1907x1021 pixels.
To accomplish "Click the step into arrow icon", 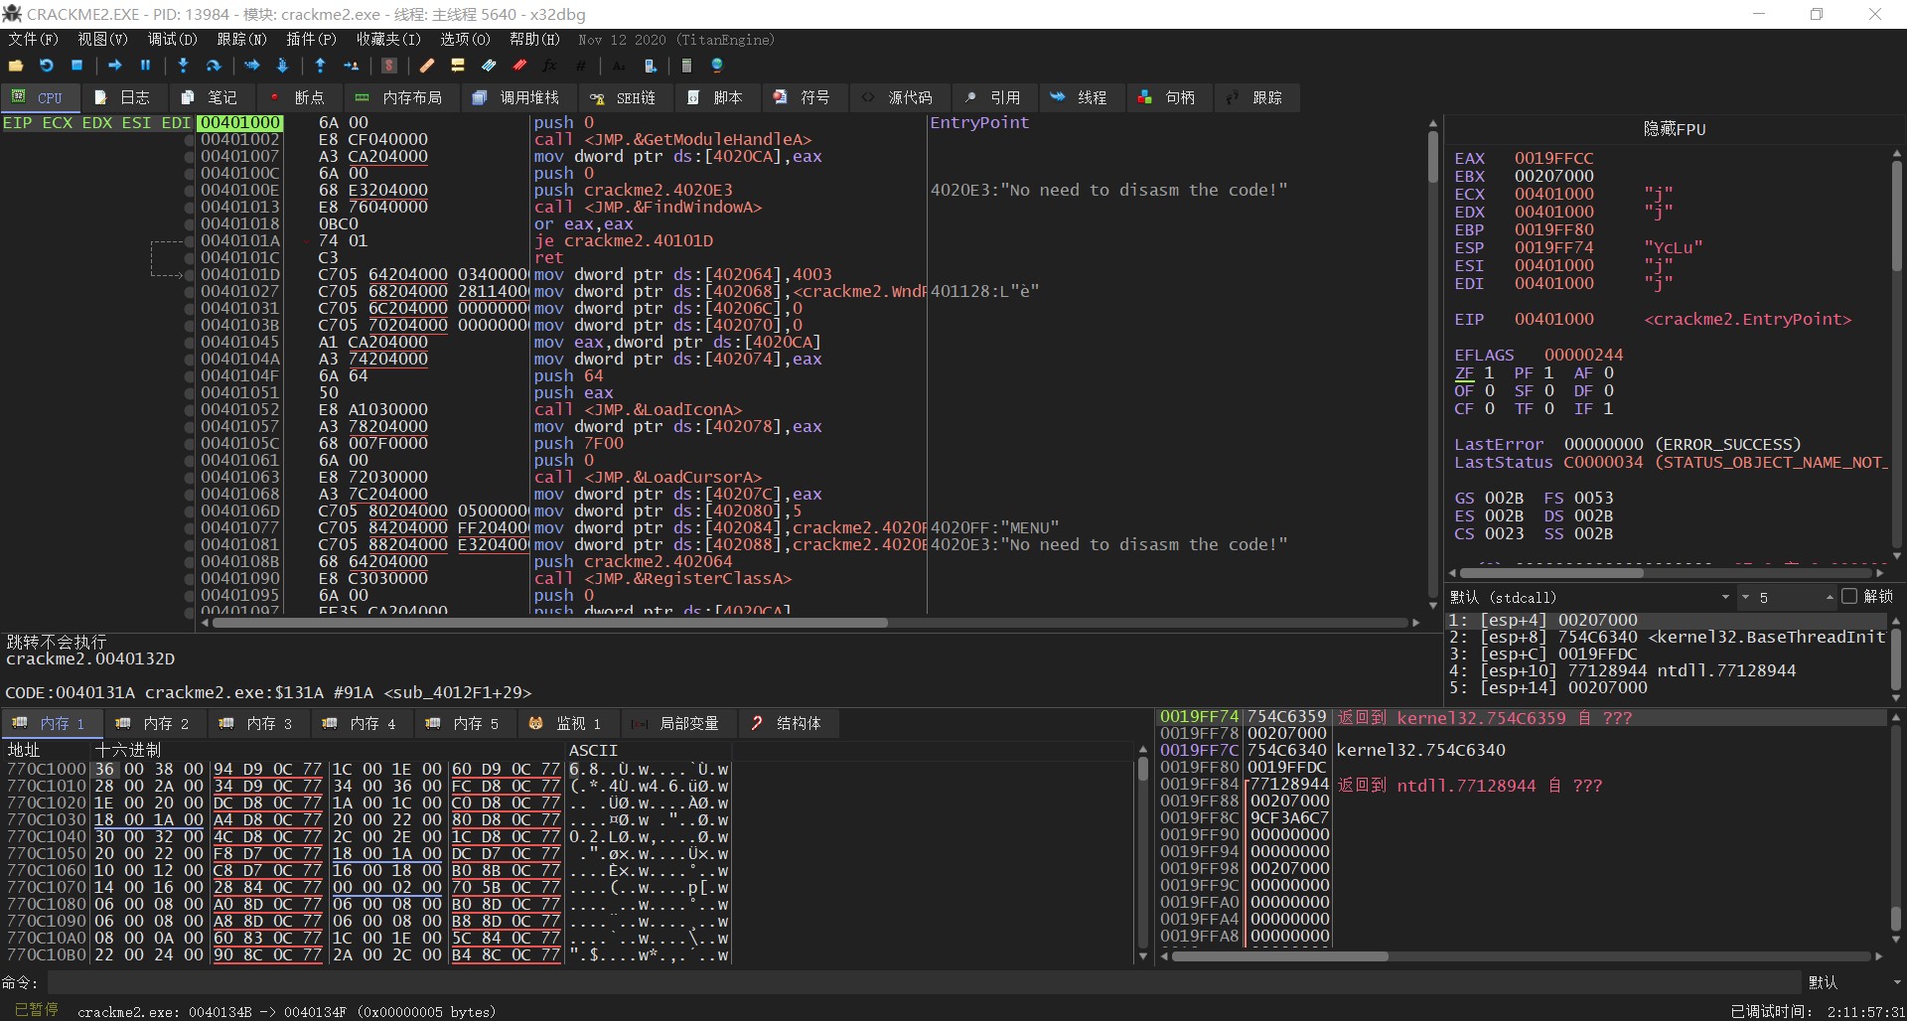I will pos(183,66).
